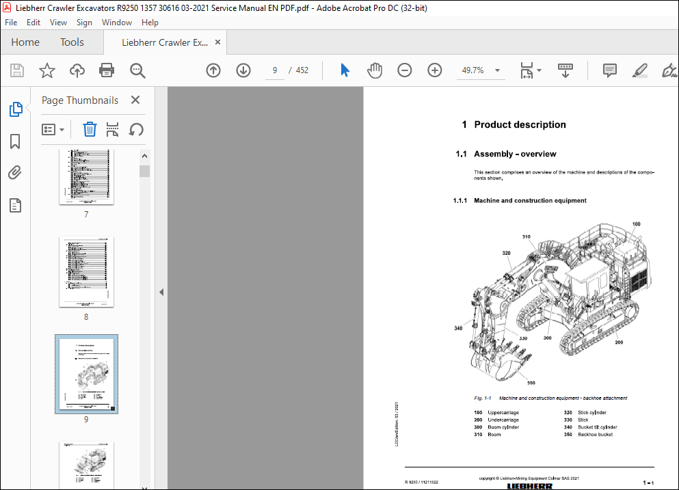Screen dimensions: 679x490
Task: Click the thumbnails panel scrollbar thumb
Action: (x=145, y=171)
